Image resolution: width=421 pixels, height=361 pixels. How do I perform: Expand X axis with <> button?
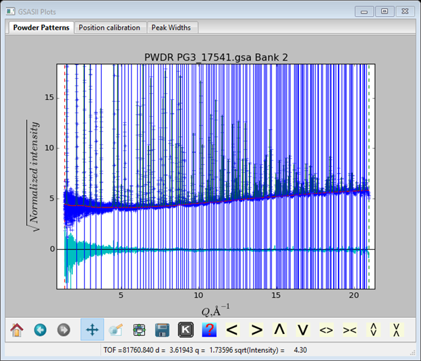click(327, 330)
